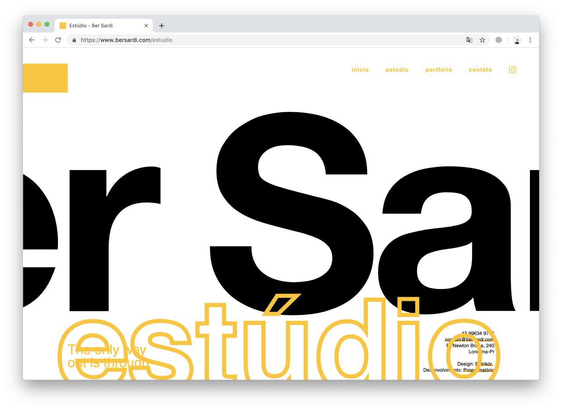562x410 pixels.
Task: Click the phone number text
Action: 478,333
